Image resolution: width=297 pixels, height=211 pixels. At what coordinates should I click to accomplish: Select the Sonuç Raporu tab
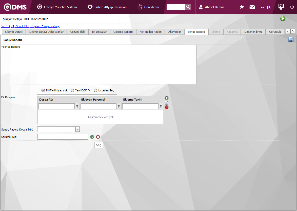coord(196,32)
